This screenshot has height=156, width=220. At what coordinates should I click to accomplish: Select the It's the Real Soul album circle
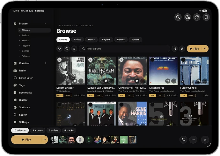(x=60, y=105)
